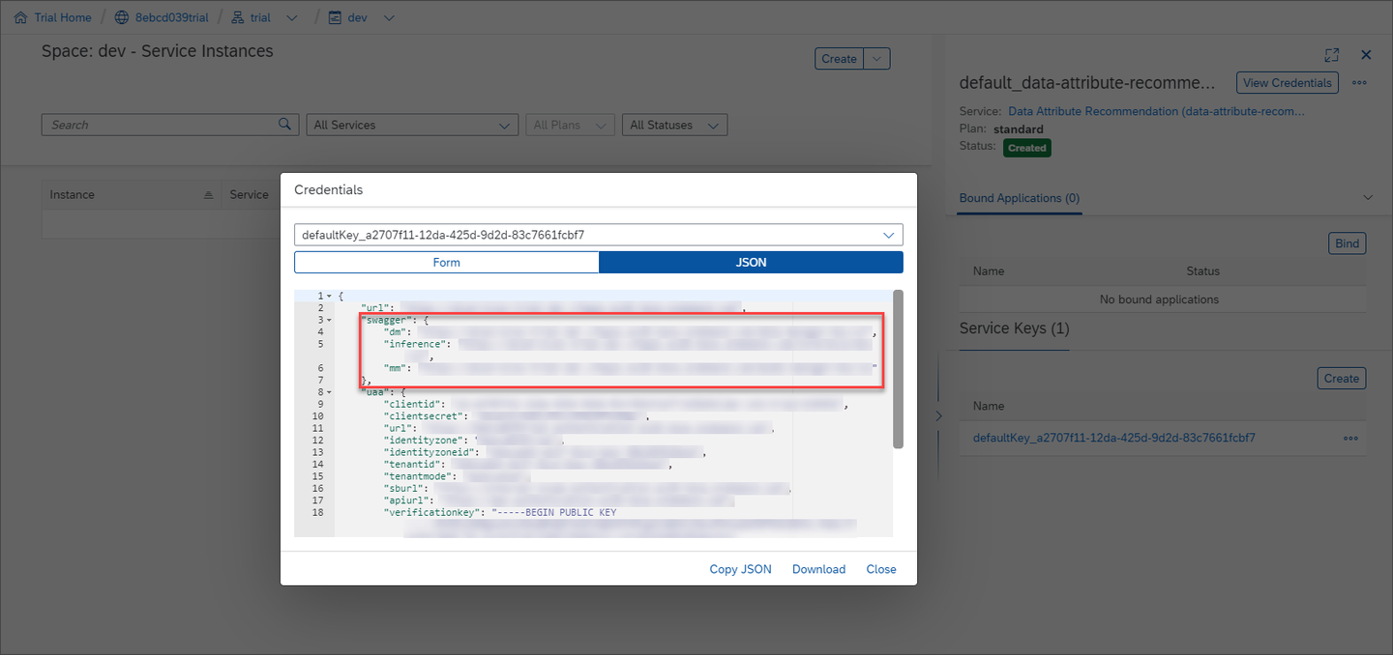Expand the All Services filter dropdown
This screenshot has width=1393, height=655.
(412, 125)
